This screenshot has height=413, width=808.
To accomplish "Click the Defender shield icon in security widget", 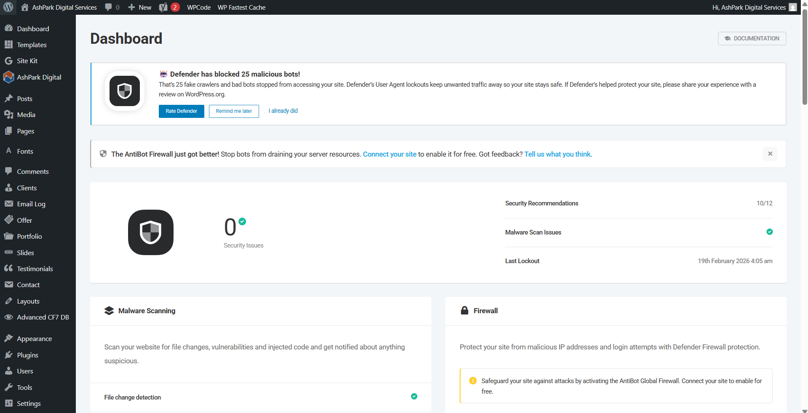I will coord(150,232).
